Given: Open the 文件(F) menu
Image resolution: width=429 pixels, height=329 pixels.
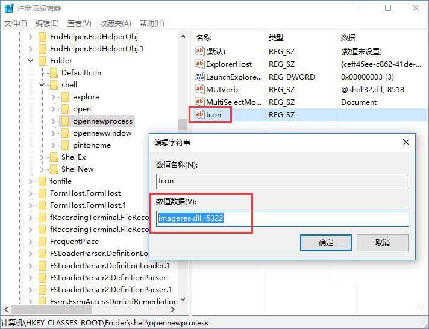Looking at the screenshot, I should 16,23.
